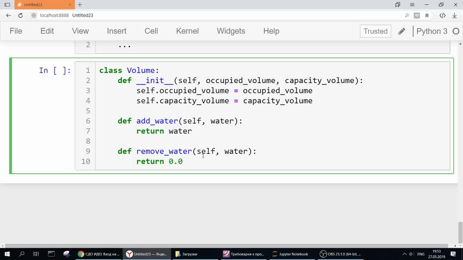Open the View menu
The image size is (463, 260).
point(80,31)
